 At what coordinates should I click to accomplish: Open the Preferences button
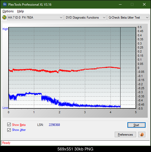point(125,135)
